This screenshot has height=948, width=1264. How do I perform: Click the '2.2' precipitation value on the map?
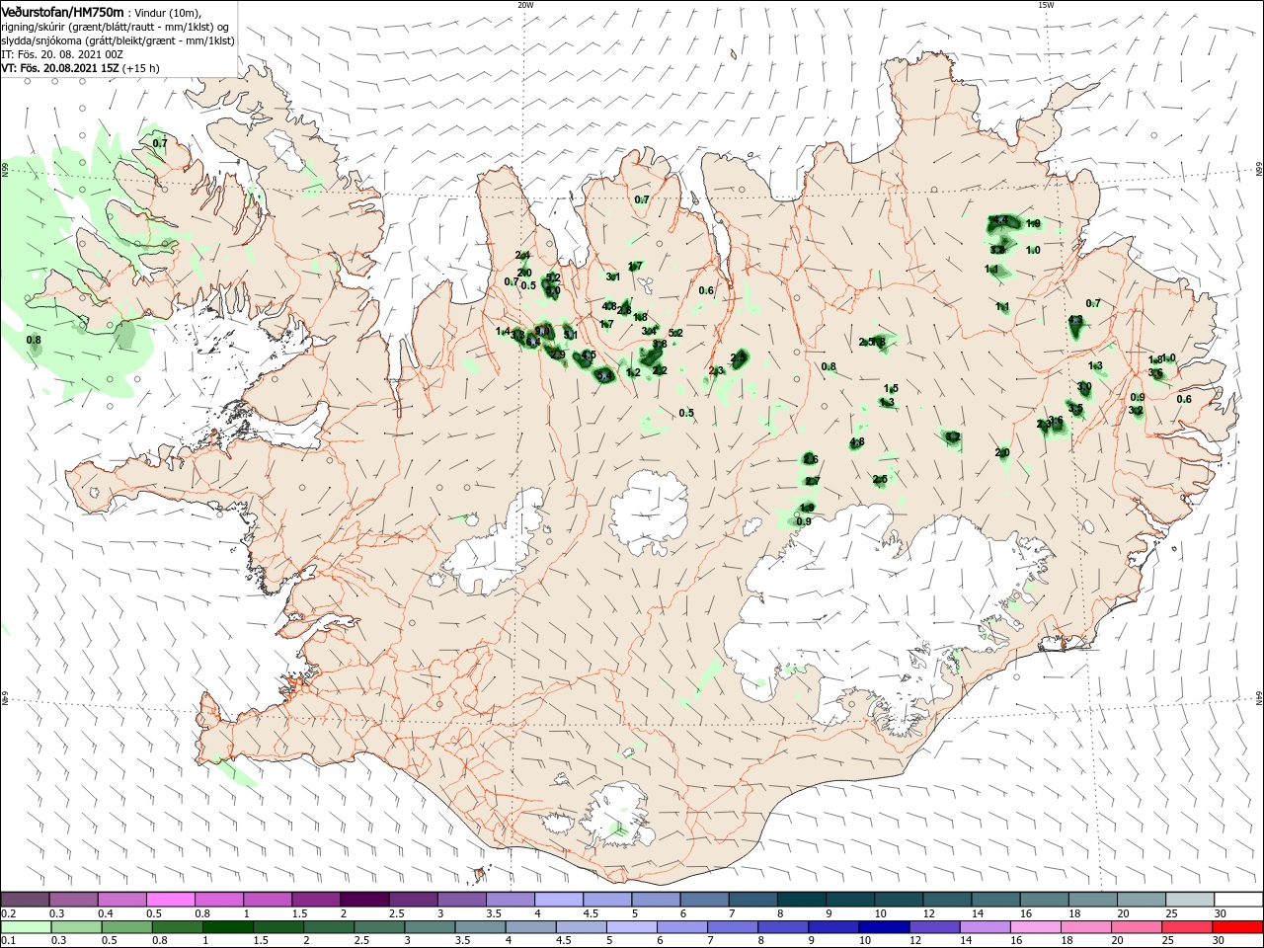pos(660,370)
